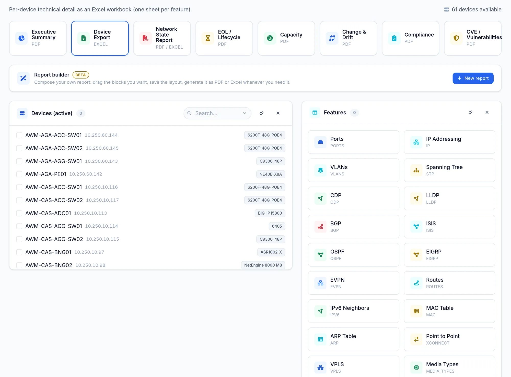
Task: Select the EVPN feature card
Action: tap(354, 283)
